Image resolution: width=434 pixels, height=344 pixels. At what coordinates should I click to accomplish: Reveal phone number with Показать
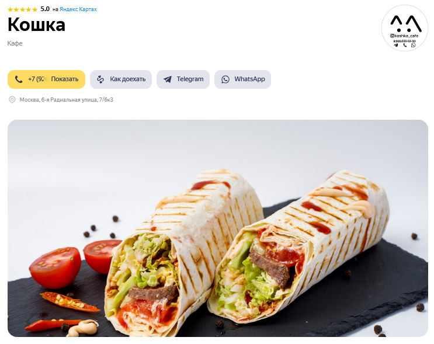[x=64, y=79]
